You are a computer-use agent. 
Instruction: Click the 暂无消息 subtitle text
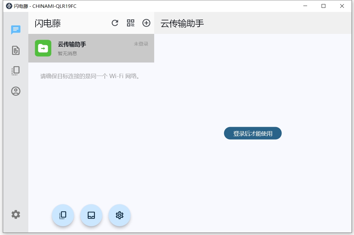pyautogui.click(x=68, y=54)
